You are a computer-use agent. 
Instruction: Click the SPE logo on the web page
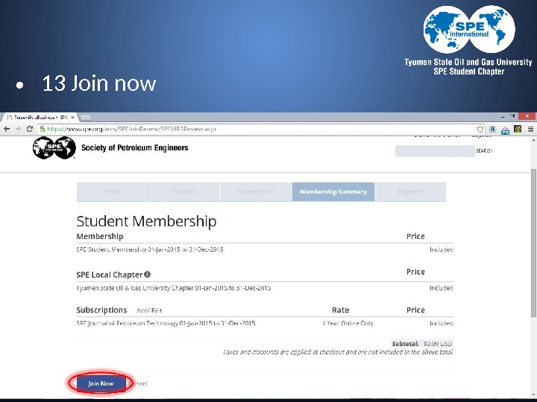54,147
